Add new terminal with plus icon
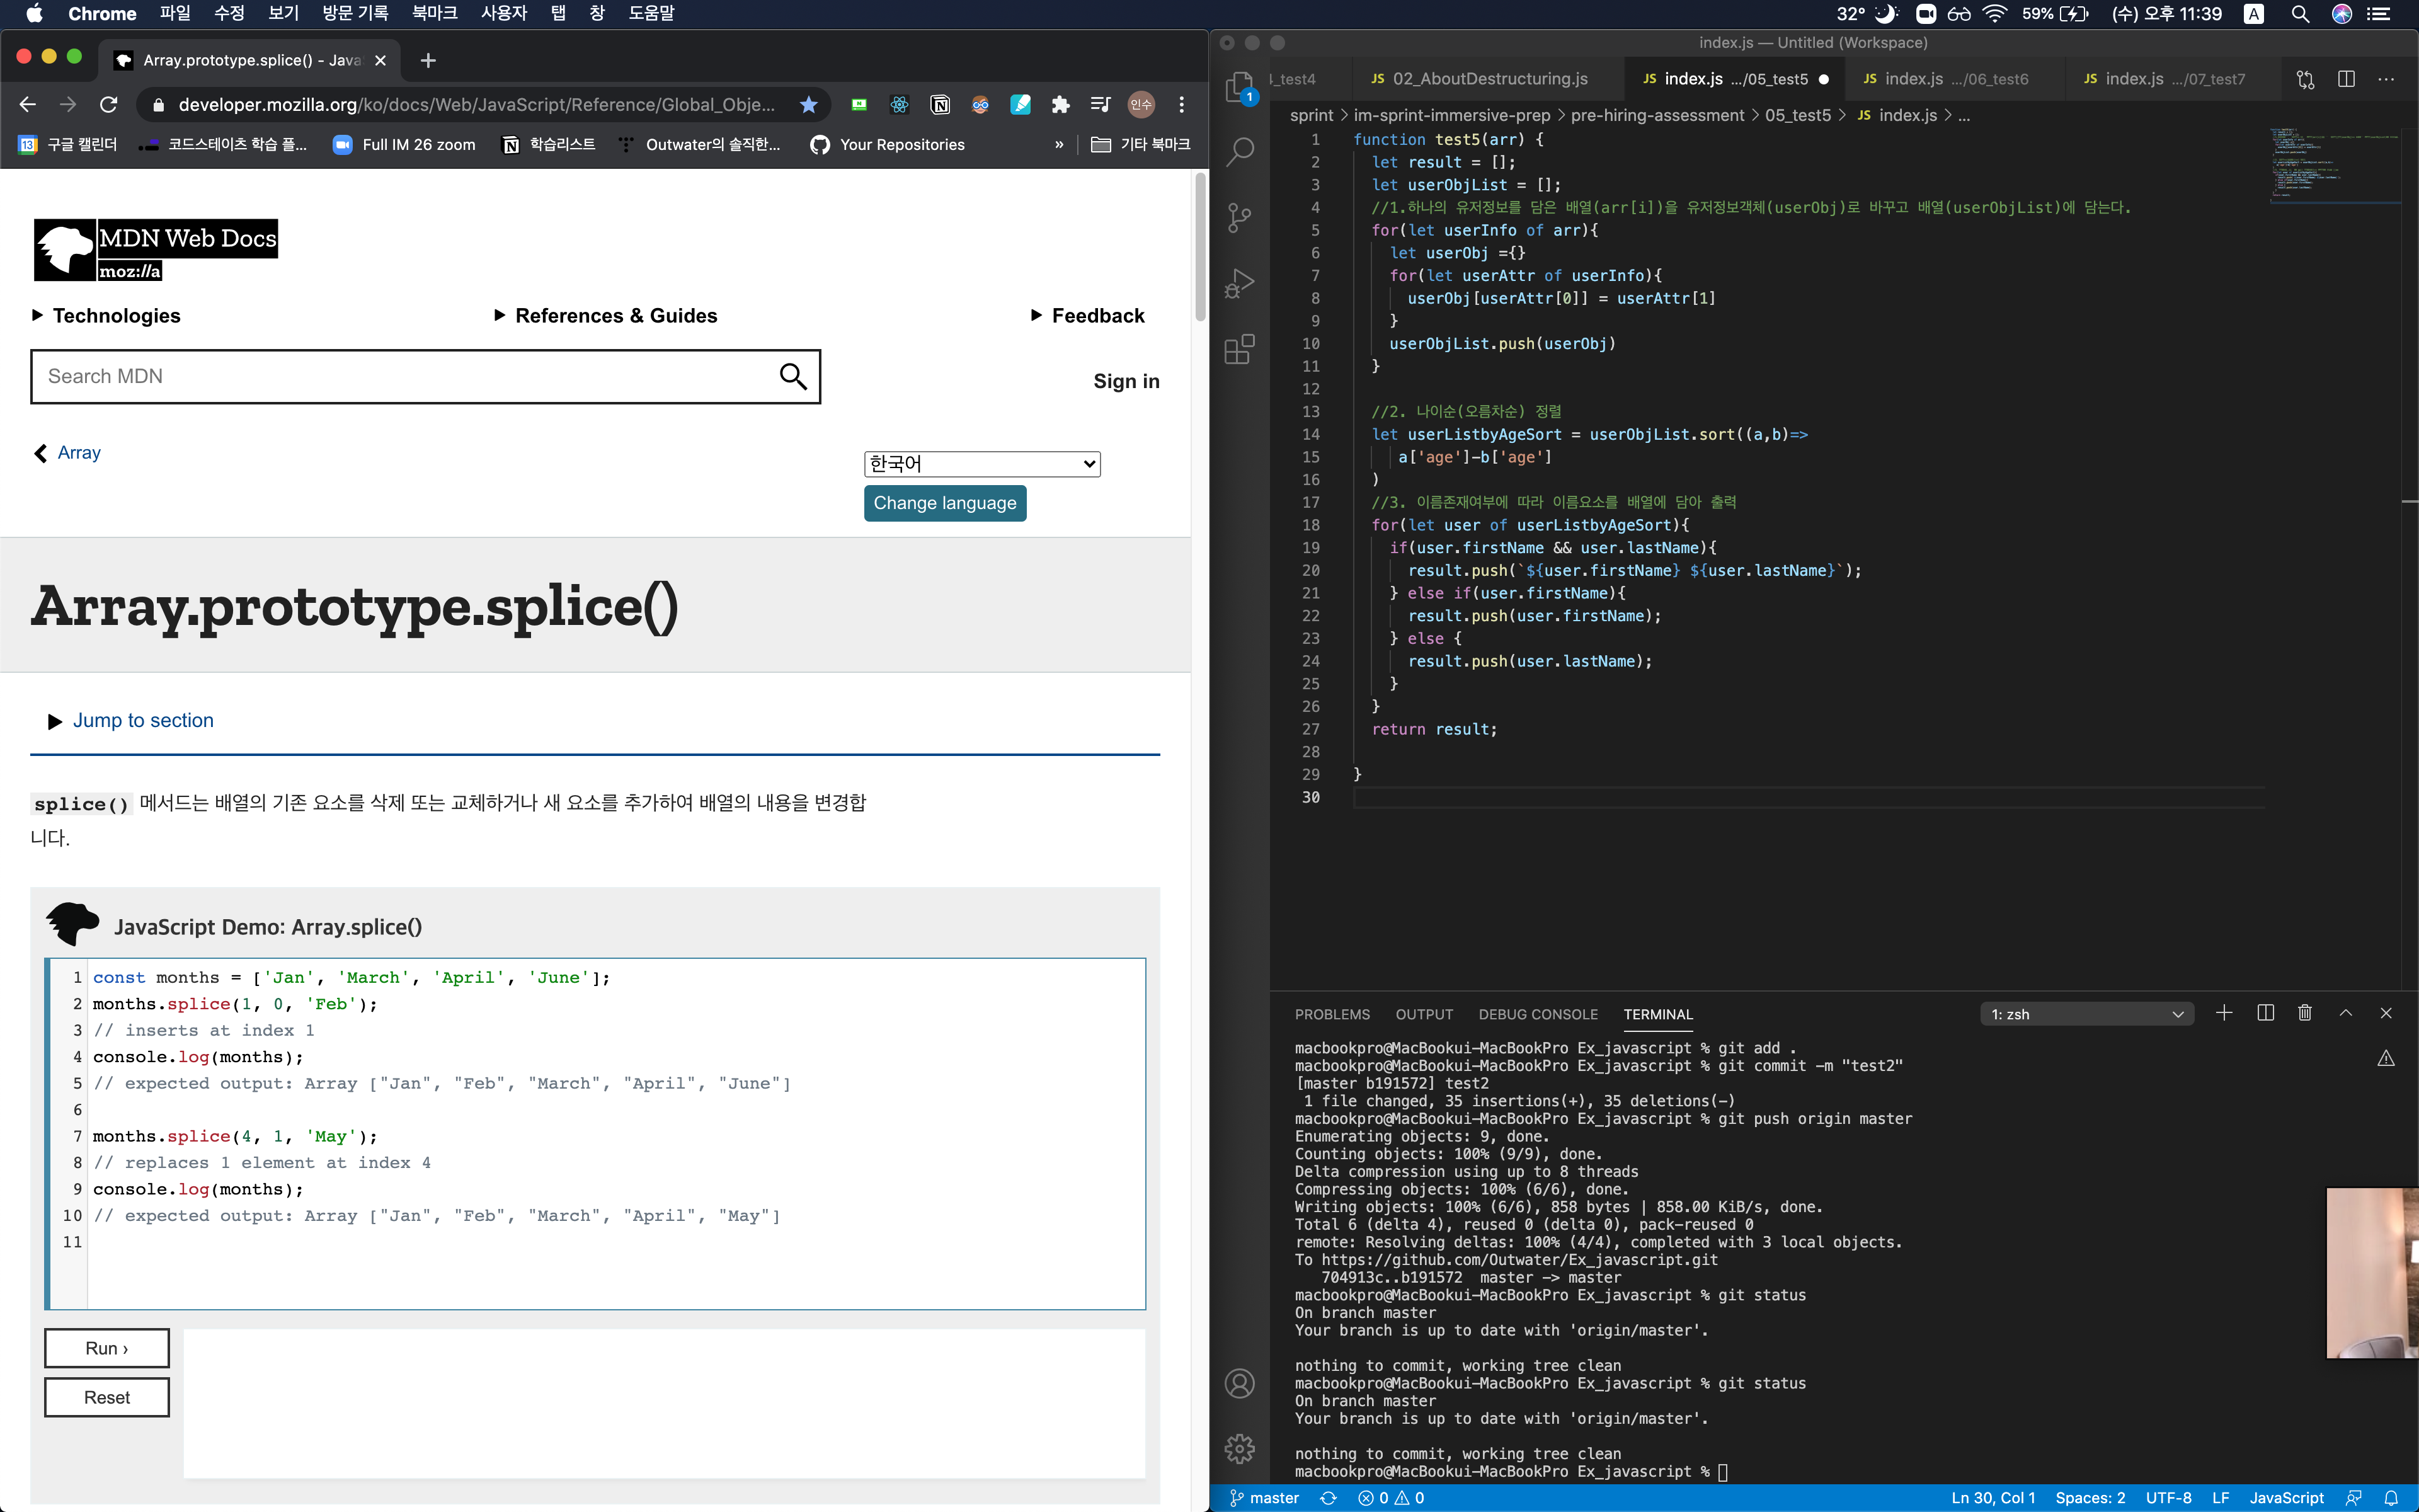 pyautogui.click(x=2224, y=1013)
